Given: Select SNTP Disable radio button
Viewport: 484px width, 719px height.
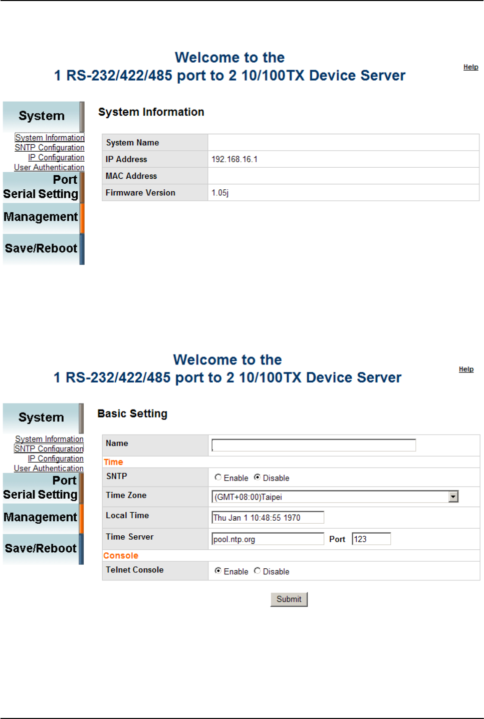Looking at the screenshot, I should point(257,477).
